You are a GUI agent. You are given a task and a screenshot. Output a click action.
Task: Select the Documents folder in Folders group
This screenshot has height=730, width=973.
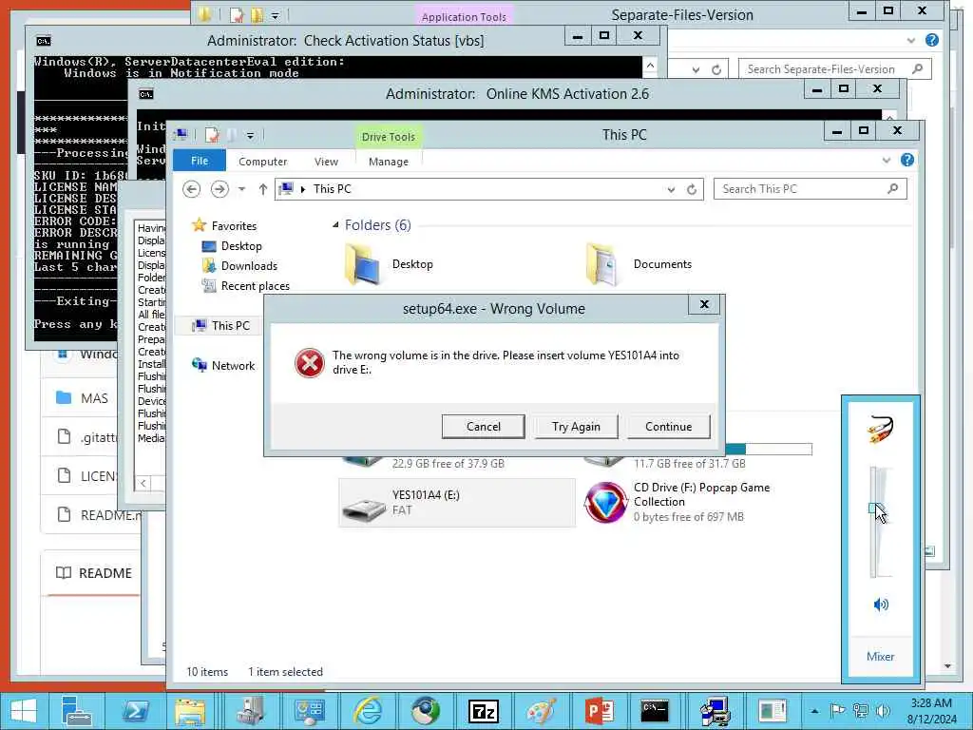point(639,264)
